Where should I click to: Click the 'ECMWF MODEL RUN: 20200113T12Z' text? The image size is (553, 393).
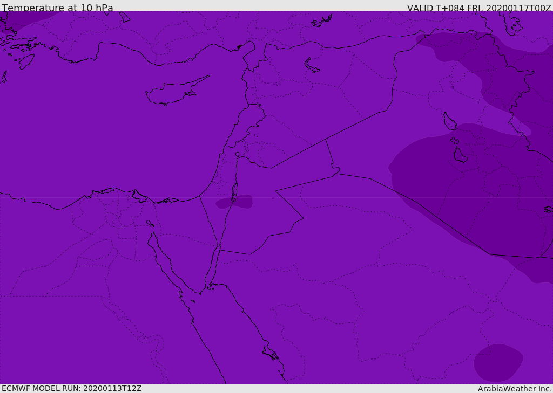click(x=72, y=388)
